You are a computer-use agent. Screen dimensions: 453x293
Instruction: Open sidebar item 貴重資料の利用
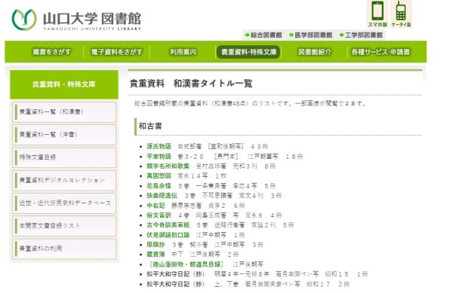(64, 249)
